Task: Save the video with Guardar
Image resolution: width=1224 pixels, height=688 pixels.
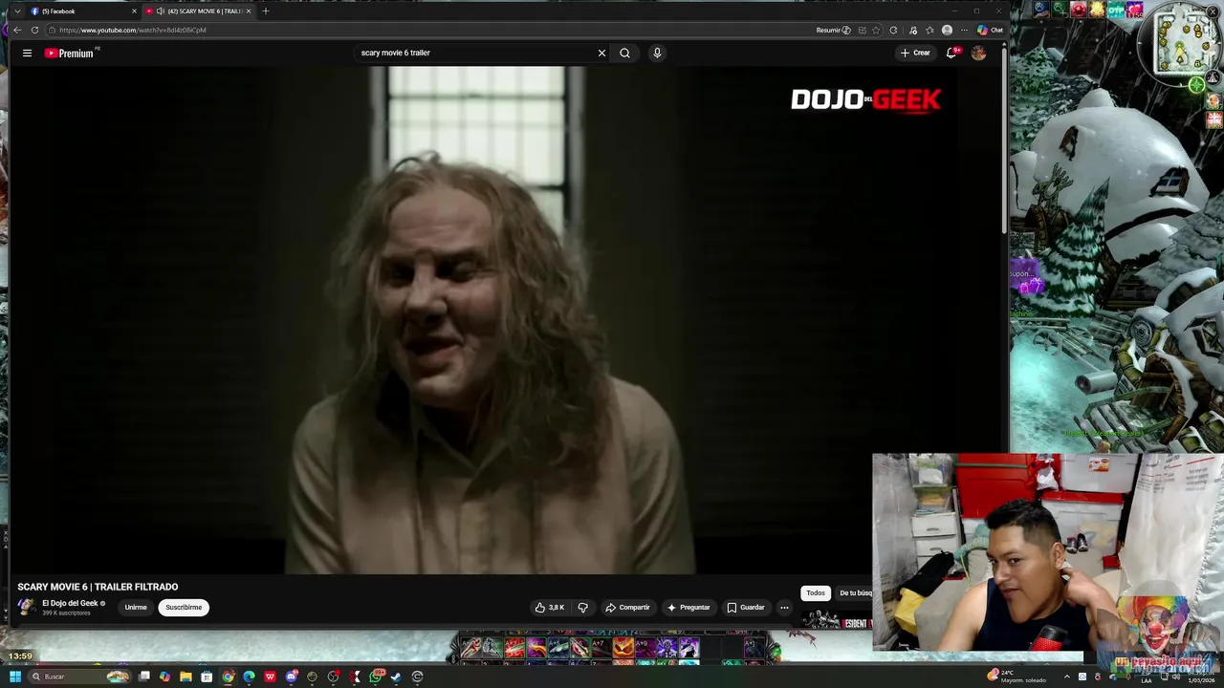Action: 746,608
